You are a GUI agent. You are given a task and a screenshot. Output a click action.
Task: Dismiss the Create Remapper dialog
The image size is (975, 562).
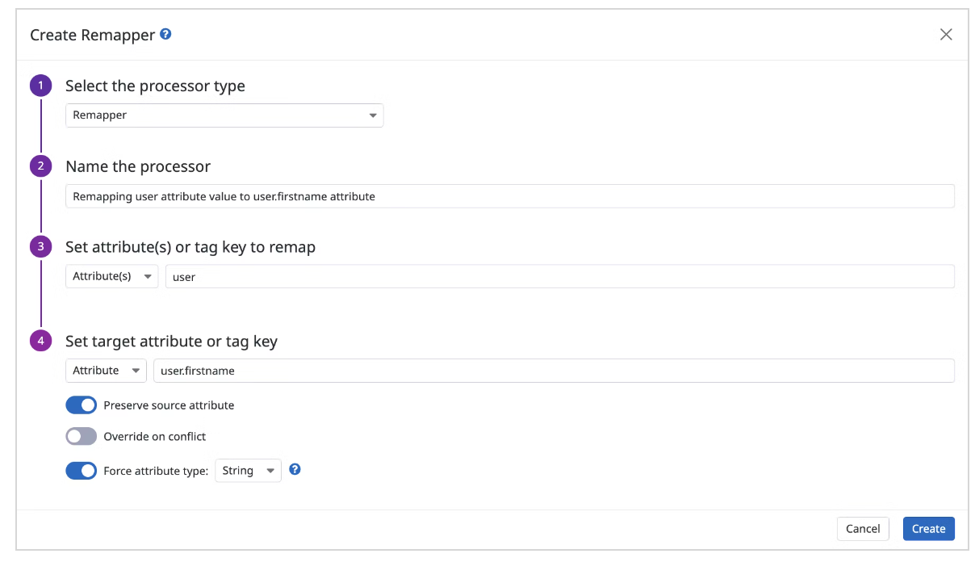pos(945,34)
